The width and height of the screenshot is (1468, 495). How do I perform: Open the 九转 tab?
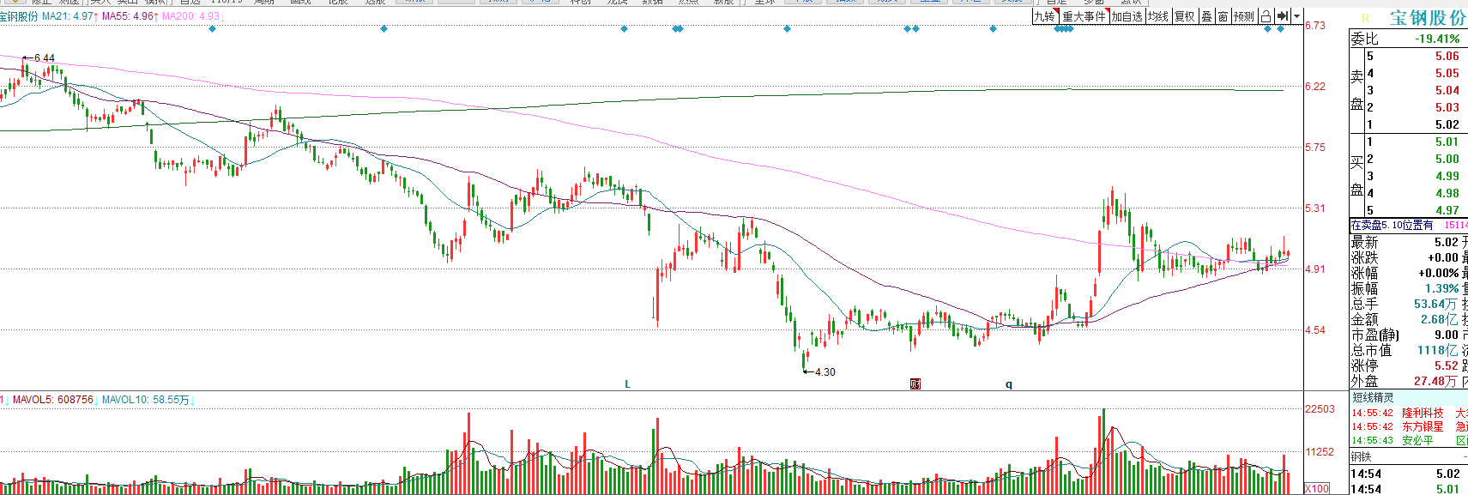coord(1044,16)
